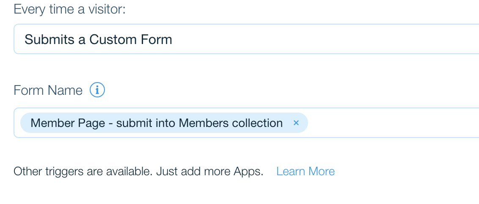This screenshot has width=479, height=204.
Task: Remove the Member Page form tag
Action: click(296, 123)
